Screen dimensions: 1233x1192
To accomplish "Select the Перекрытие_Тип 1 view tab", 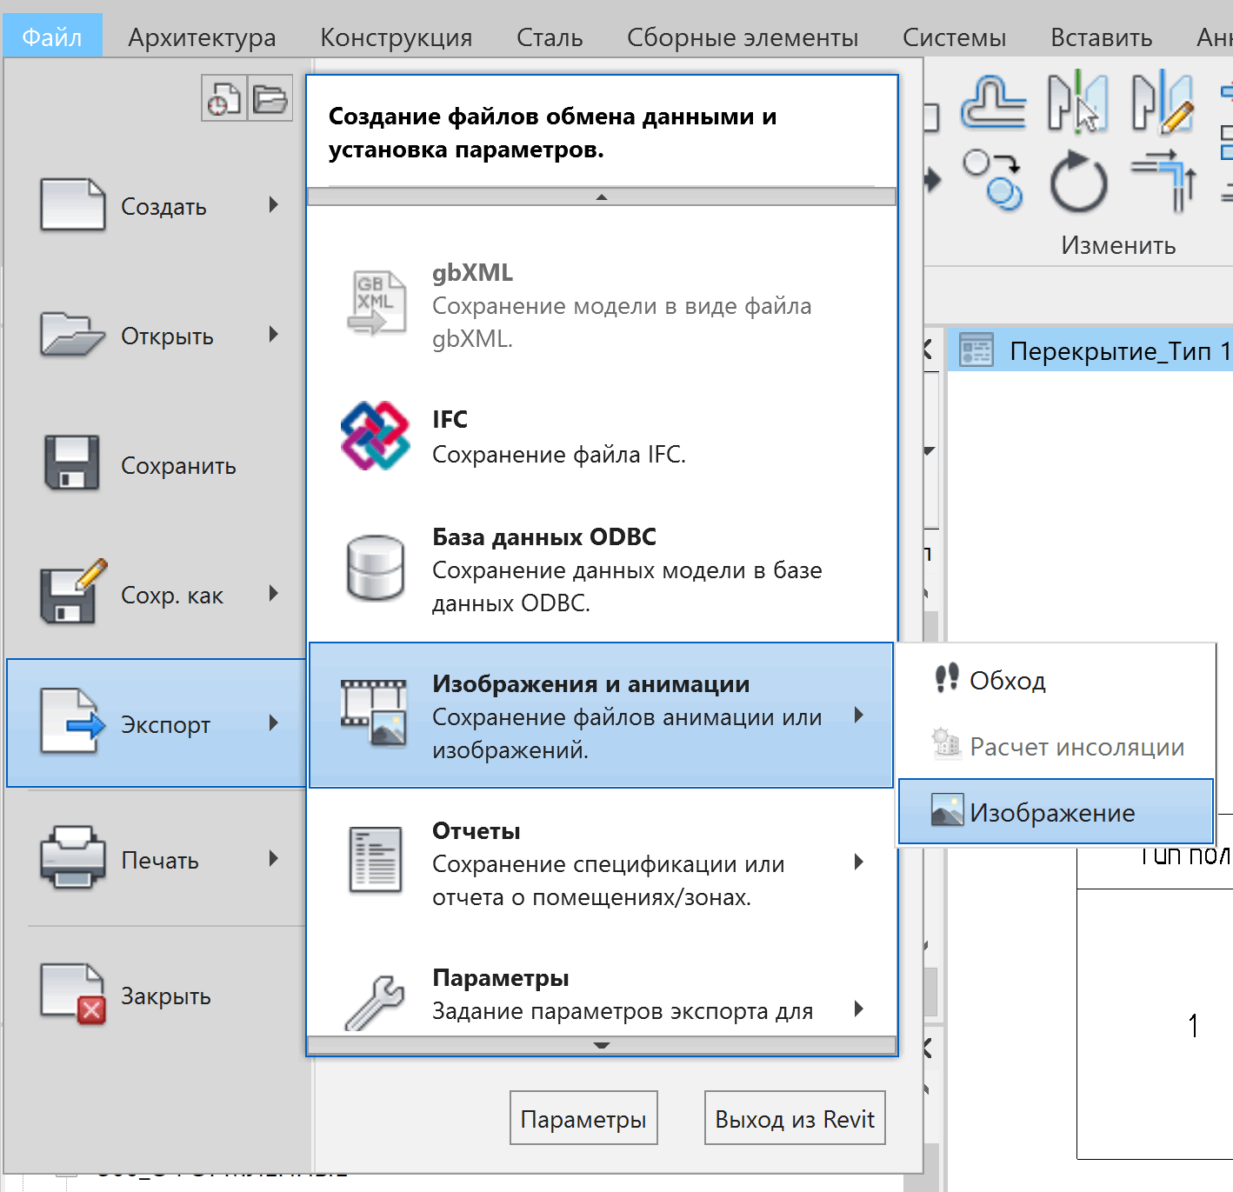I will (x=1090, y=350).
